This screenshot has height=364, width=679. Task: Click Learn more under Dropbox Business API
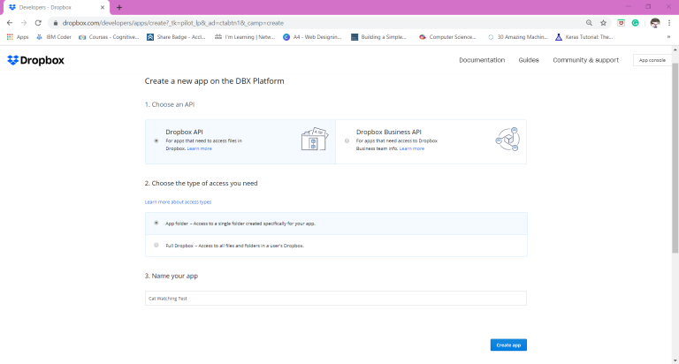412,148
